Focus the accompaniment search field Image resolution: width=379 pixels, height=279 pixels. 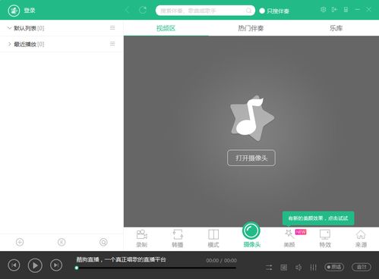pyautogui.click(x=205, y=11)
